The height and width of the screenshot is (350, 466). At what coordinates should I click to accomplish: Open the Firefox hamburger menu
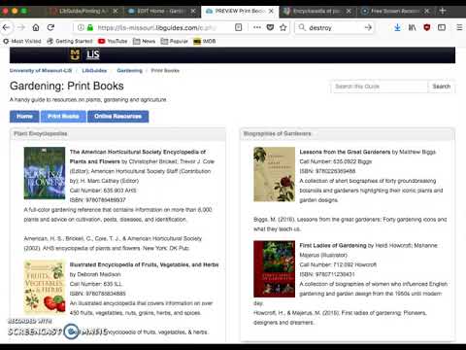coord(459,27)
